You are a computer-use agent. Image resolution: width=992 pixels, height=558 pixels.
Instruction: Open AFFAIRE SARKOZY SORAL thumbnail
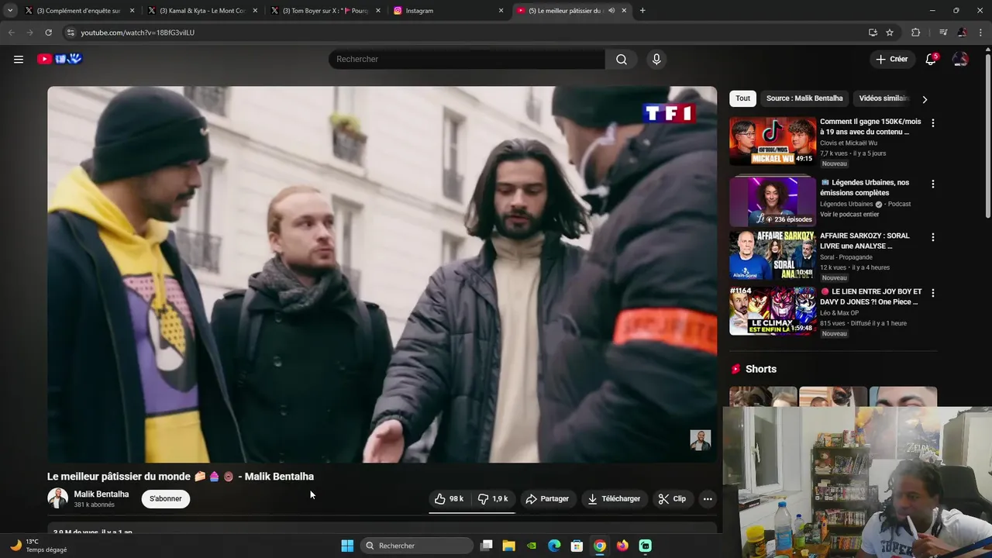pyautogui.click(x=773, y=255)
